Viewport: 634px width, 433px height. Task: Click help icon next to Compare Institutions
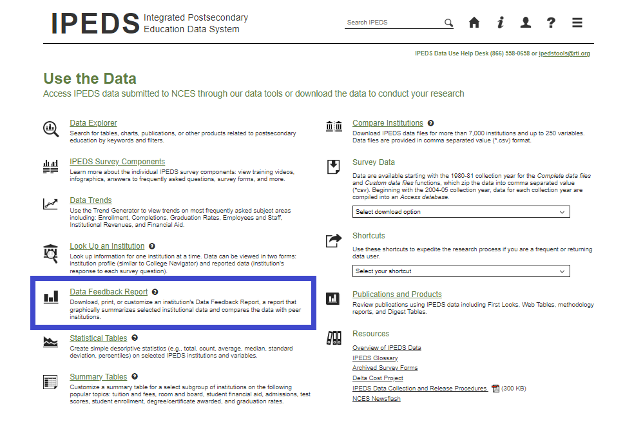coord(430,123)
